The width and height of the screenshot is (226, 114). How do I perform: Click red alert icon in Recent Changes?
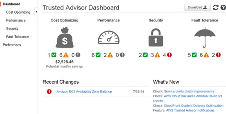(49, 91)
